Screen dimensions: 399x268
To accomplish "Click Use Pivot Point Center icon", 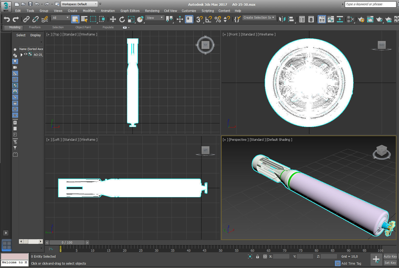I will tap(170, 19).
